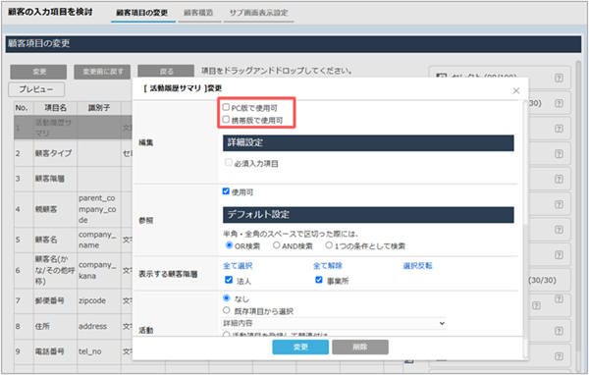
Task: Select the 親顧客 row in the table
Action: pos(74,209)
